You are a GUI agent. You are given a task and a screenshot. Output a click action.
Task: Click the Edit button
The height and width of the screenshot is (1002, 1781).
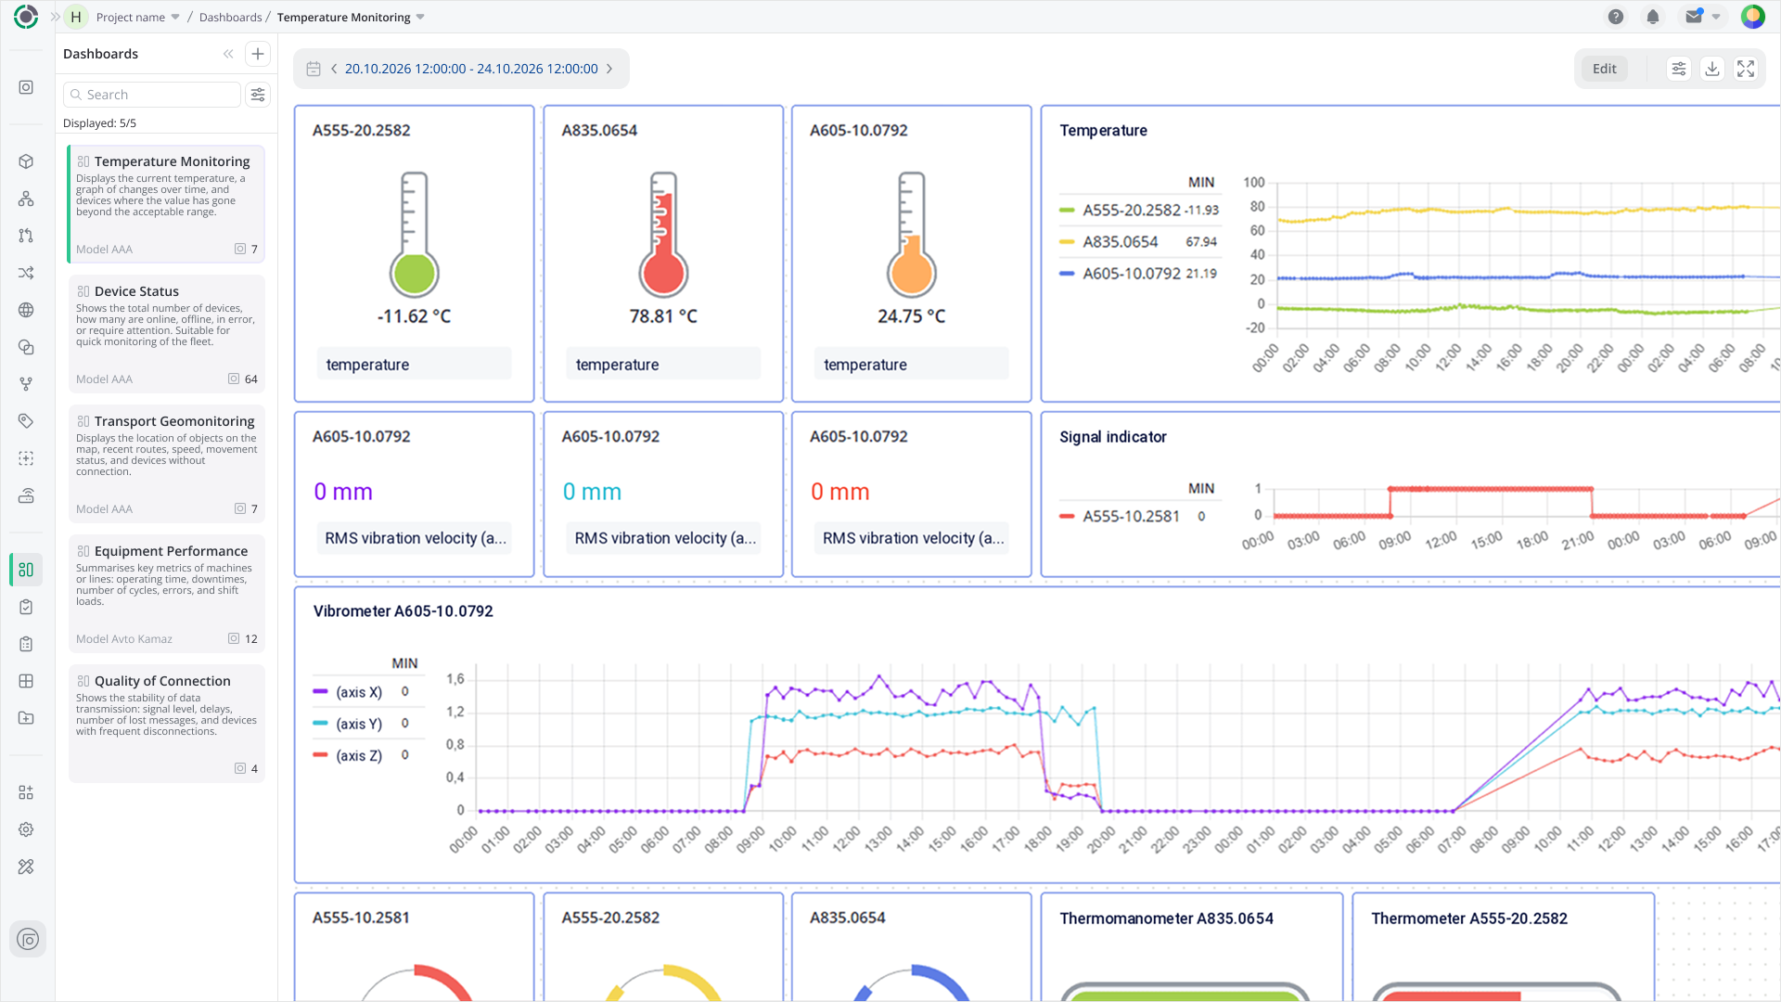(1604, 69)
